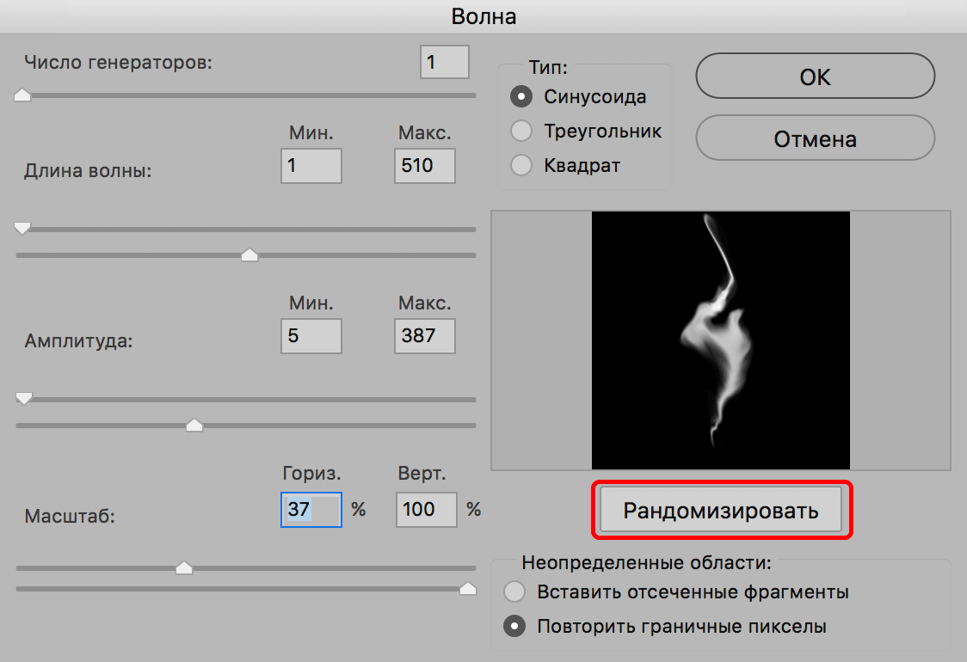Select Повторить граничные пикселы option
Image resolution: width=967 pixels, height=662 pixels.
(514, 626)
